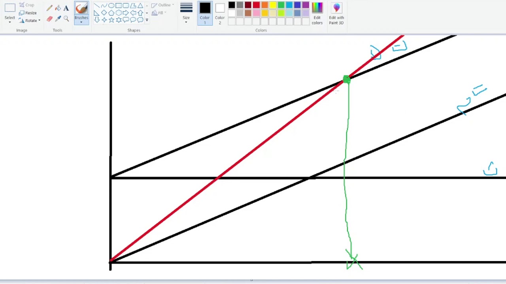This screenshot has width=506, height=284.
Task: Pick the Four-point star shape
Action: [104, 20]
